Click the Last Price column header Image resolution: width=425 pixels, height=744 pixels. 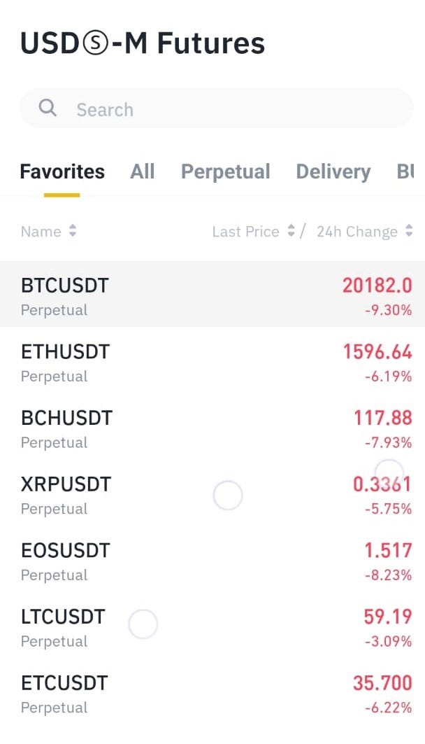245,232
